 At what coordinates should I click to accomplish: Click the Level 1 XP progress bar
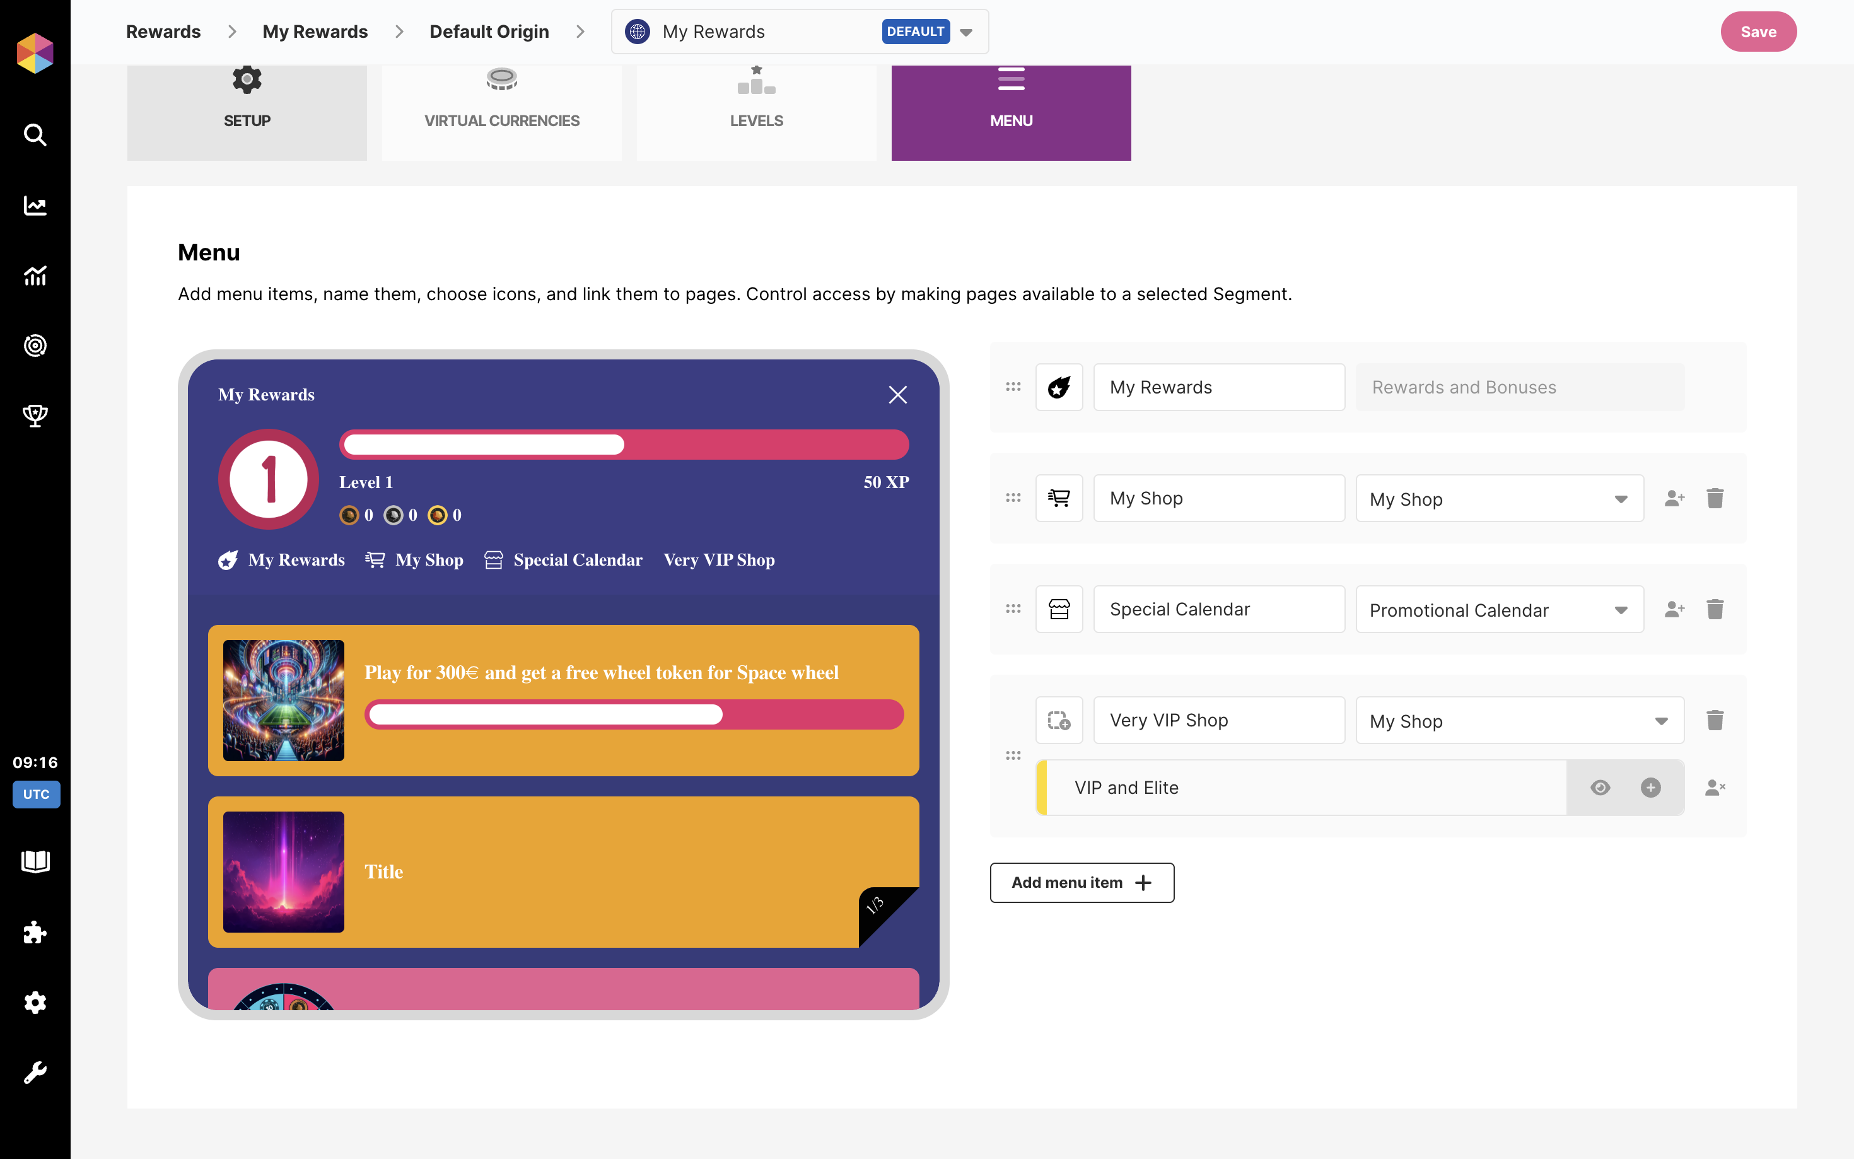pyautogui.click(x=623, y=445)
